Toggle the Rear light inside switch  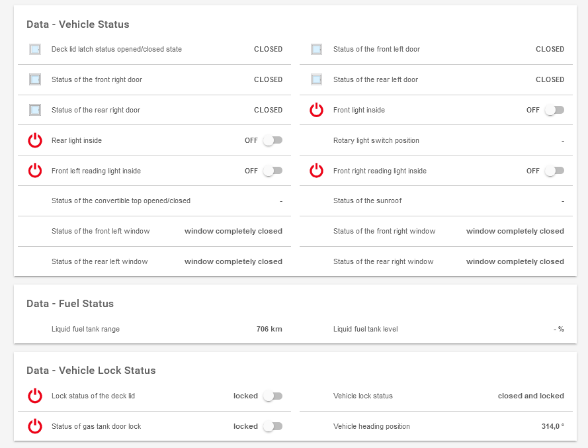tap(272, 141)
